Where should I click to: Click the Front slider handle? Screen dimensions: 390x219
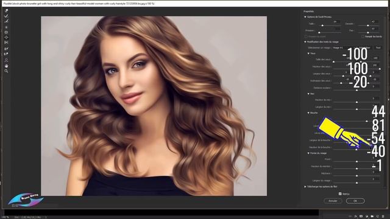(x=356, y=161)
